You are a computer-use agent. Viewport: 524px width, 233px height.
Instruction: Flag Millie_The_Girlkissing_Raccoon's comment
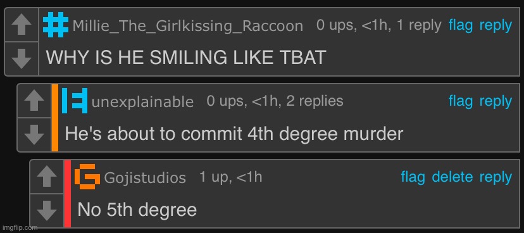click(461, 25)
